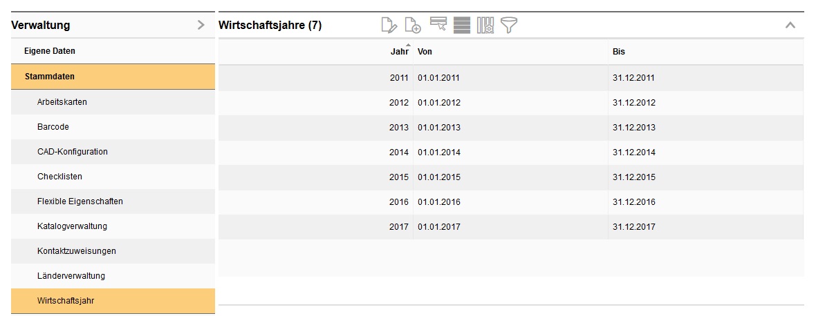816x316 pixels.
Task: Click the row selection mode icon
Action: click(x=438, y=26)
